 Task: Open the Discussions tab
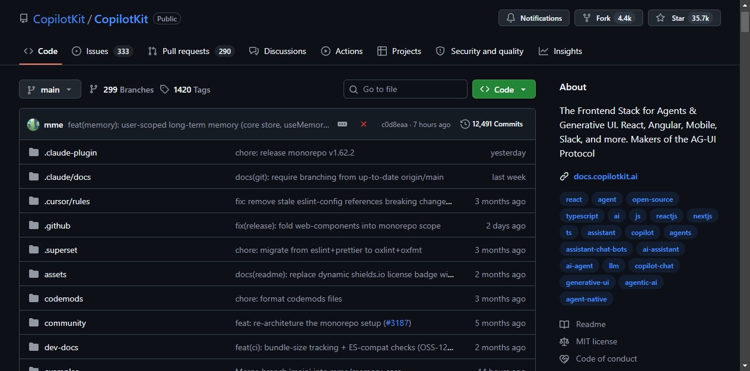click(278, 51)
